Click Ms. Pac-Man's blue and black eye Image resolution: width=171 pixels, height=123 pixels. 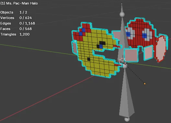click(x=101, y=45)
